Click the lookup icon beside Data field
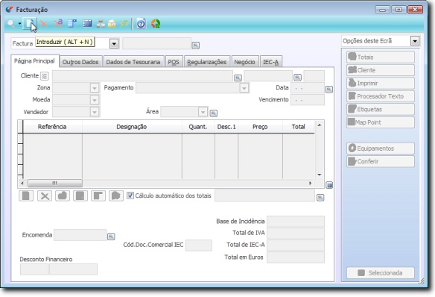The image size is (435, 297). (x=328, y=90)
